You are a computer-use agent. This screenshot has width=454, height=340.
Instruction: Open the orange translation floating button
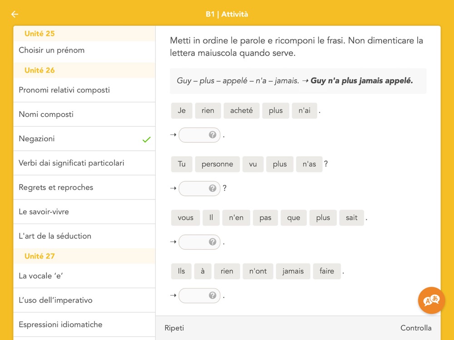pyautogui.click(x=431, y=300)
